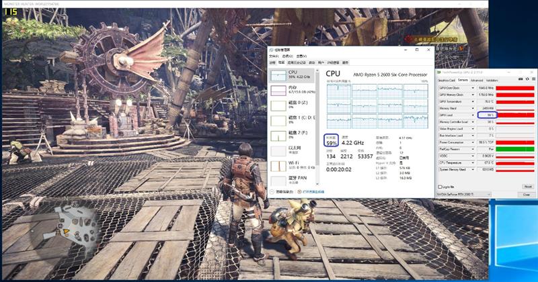Expand the GPU Core Clock sensor dropdown

coord(475,88)
